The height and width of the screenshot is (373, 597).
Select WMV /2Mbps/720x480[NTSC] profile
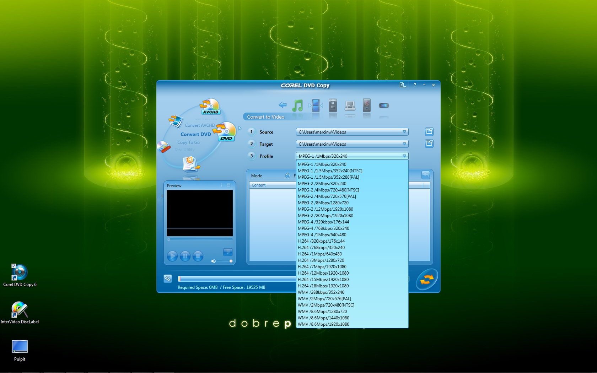(352, 305)
